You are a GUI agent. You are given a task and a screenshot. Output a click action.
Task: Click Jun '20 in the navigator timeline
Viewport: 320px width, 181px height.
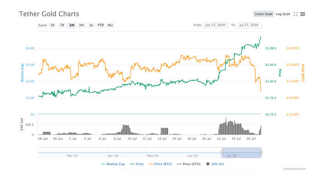point(193,156)
